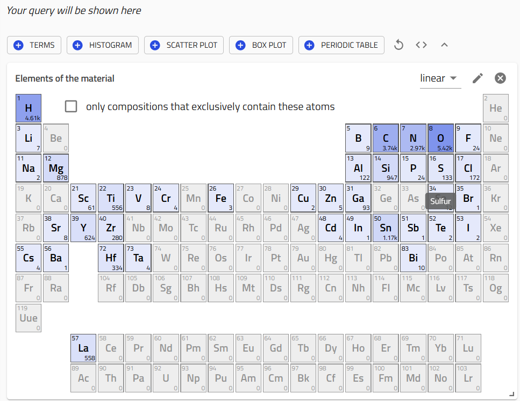Pick the Silicon element
The height and width of the screenshot is (401, 520).
[x=386, y=168]
